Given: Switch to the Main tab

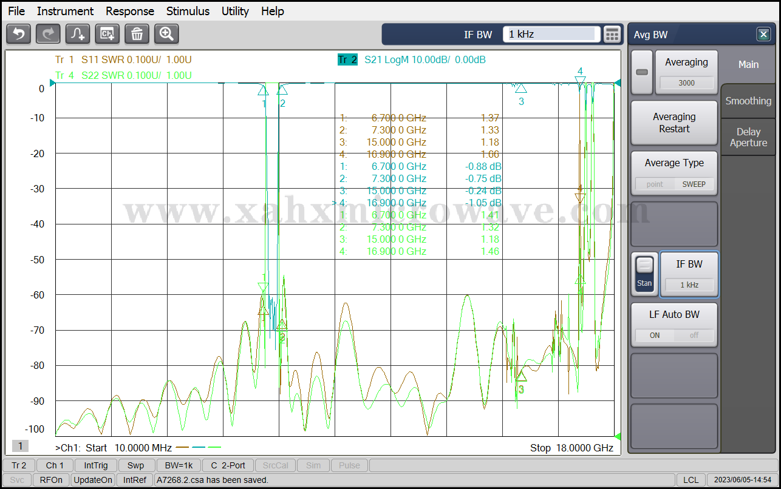Looking at the screenshot, I should (748, 64).
